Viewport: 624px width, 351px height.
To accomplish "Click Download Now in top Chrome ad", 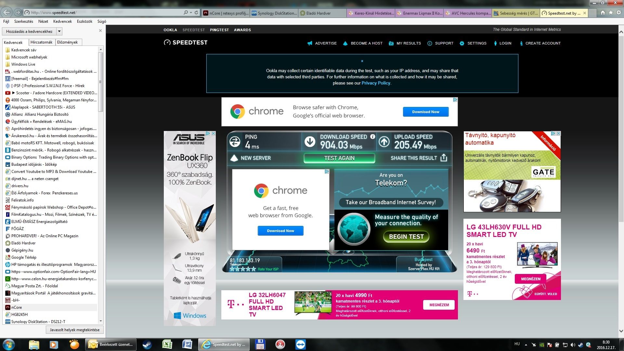I will pyautogui.click(x=426, y=112).
